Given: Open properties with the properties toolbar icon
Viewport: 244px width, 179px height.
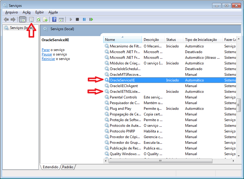Looking at the screenshot, I should [x=32, y=19].
